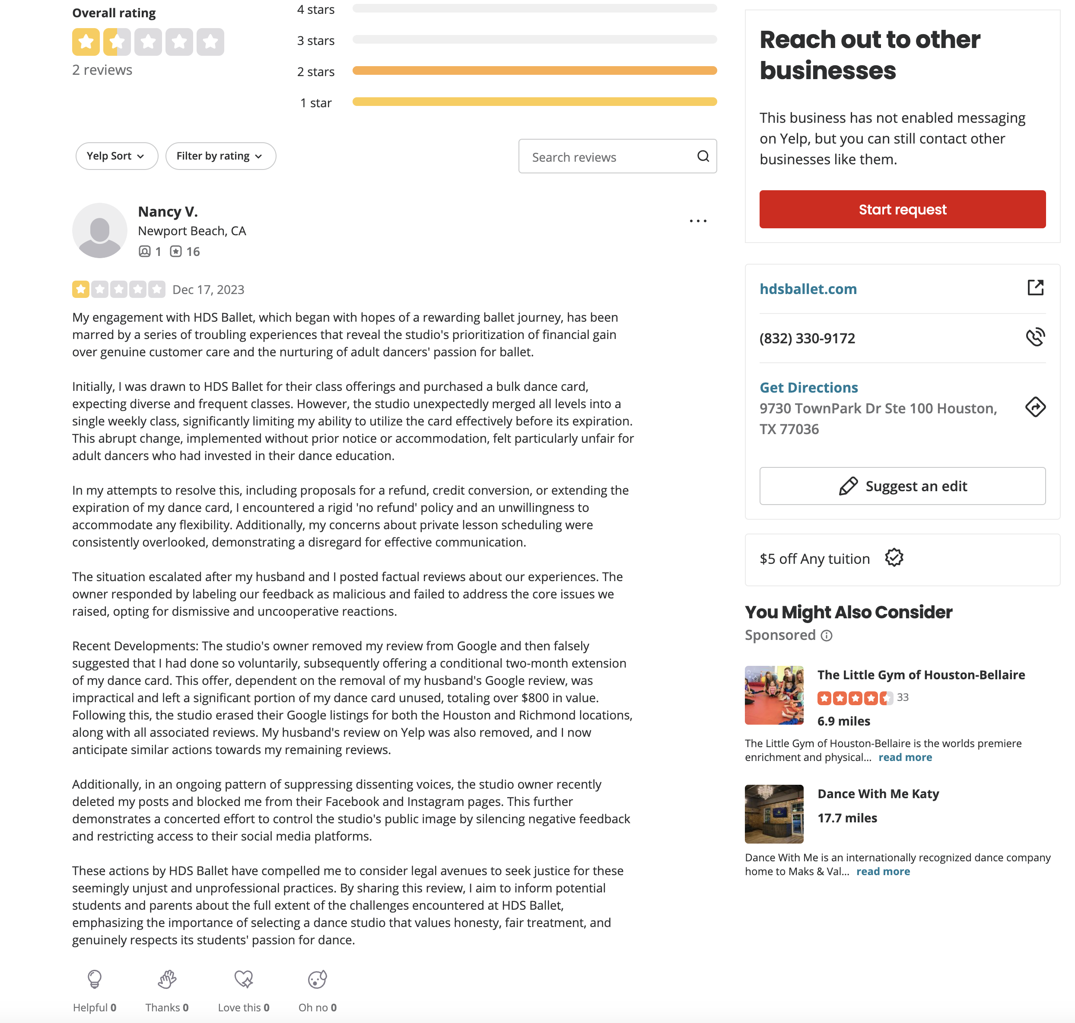This screenshot has width=1075, height=1023.
Task: Click the Helpful reaction icon on review
Action: 94,978
